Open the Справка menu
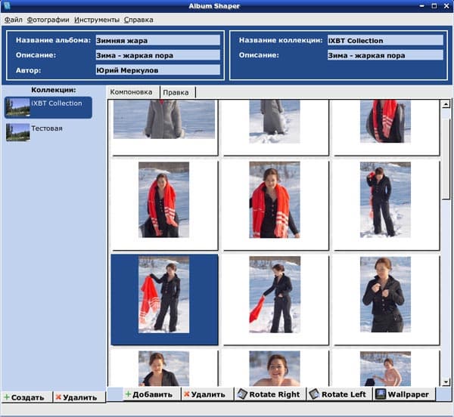454x417 pixels. point(138,20)
